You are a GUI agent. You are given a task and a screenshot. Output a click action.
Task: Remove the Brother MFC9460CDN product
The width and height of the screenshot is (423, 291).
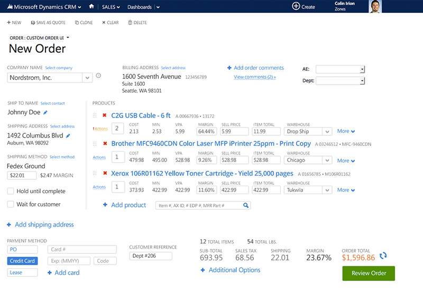coord(105,143)
